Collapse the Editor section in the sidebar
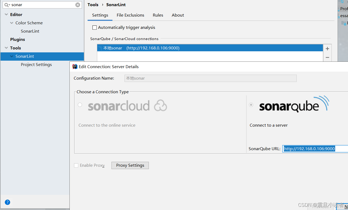Screen dimensions: 348x210 click(6, 14)
